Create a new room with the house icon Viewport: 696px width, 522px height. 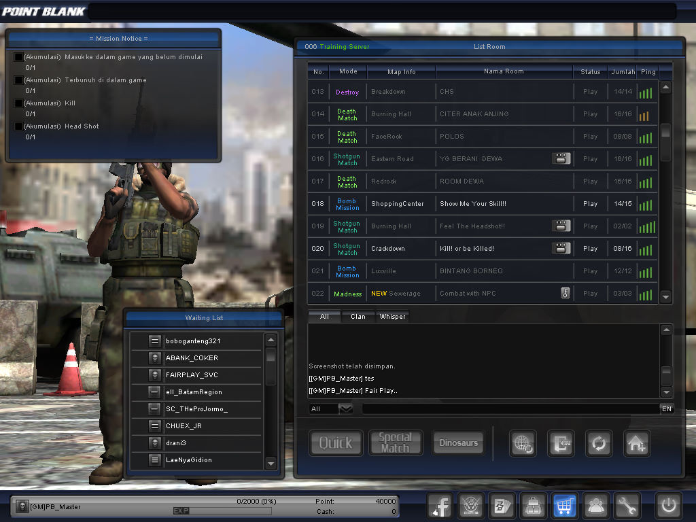point(637,443)
